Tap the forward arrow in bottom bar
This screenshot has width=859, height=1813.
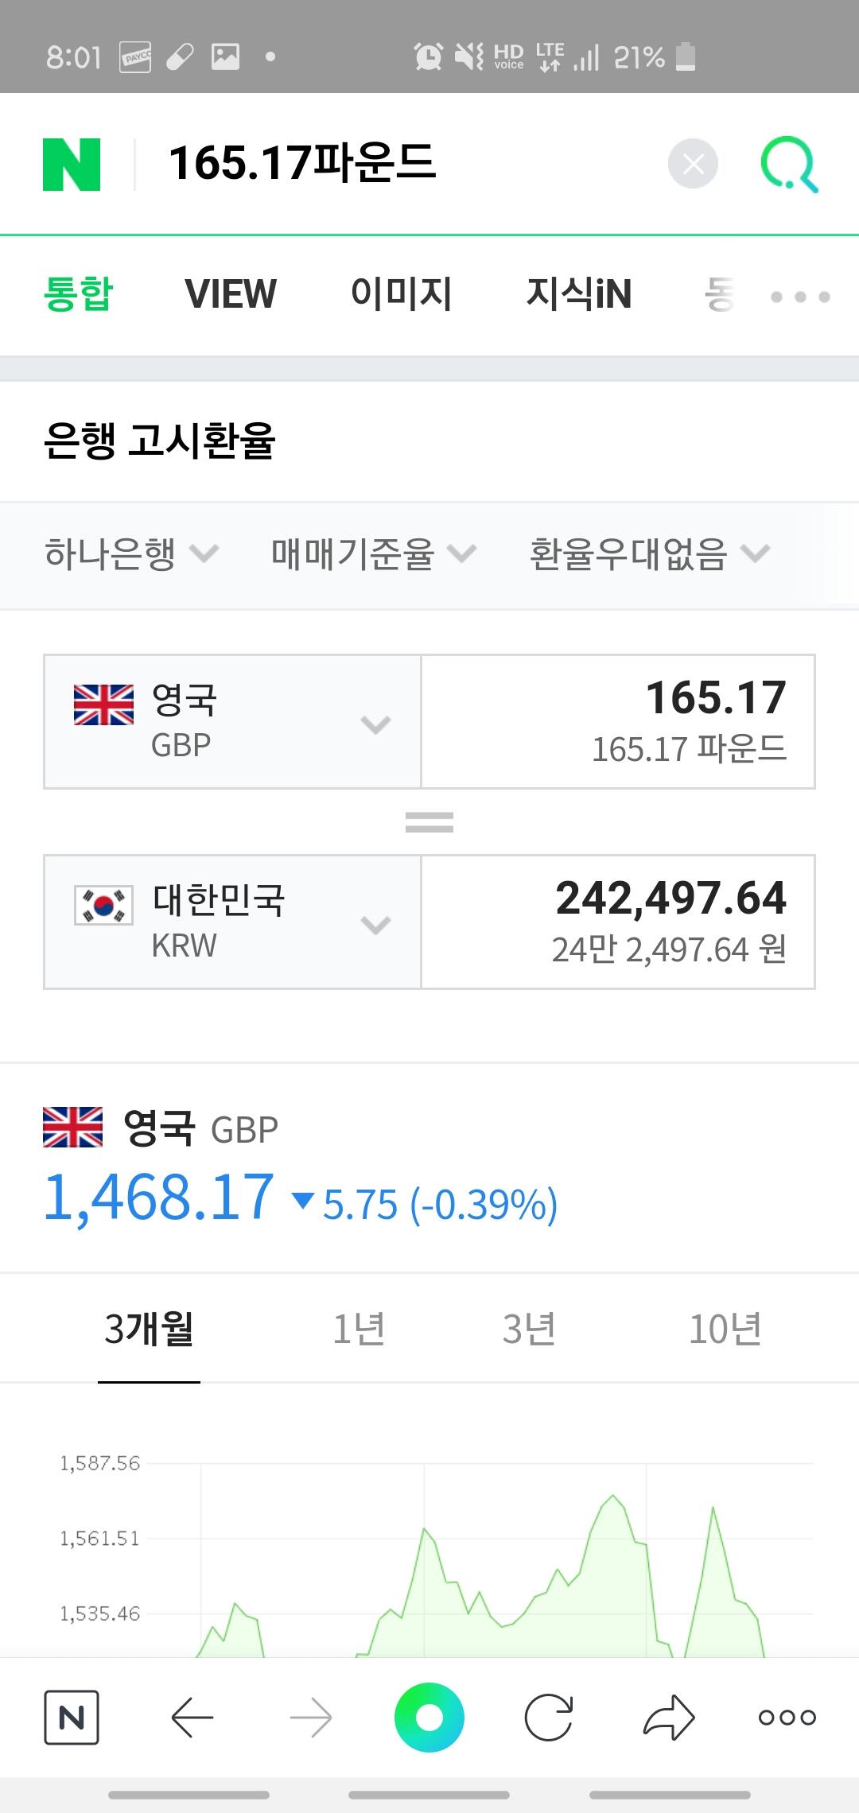click(x=311, y=1718)
